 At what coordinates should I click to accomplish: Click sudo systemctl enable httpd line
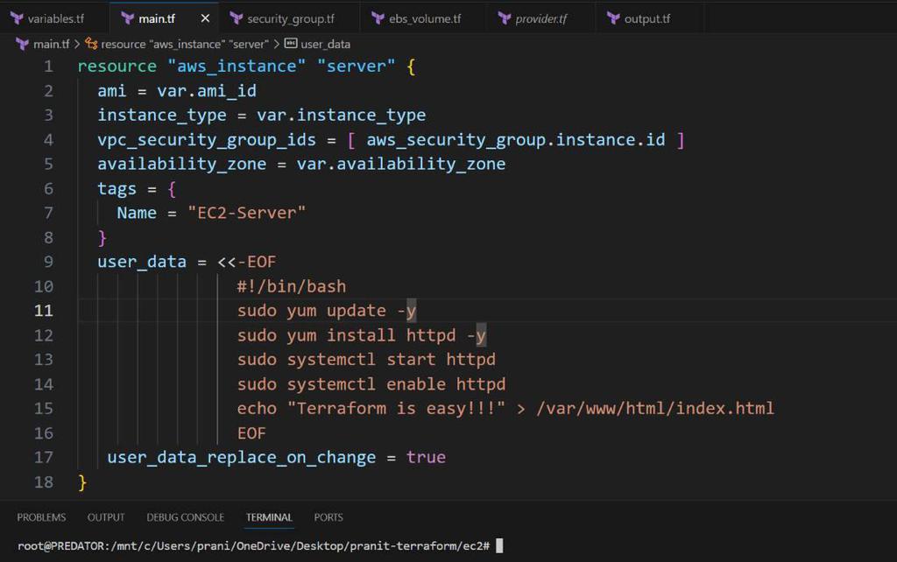371,384
